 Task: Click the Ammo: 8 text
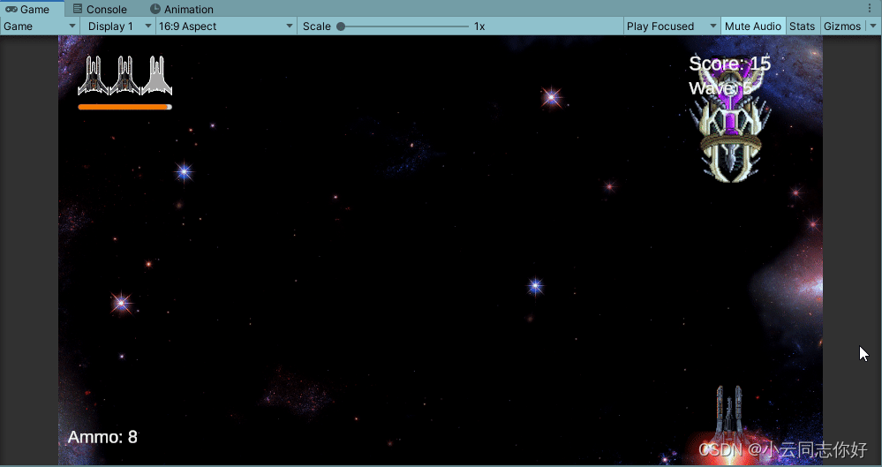[102, 437]
